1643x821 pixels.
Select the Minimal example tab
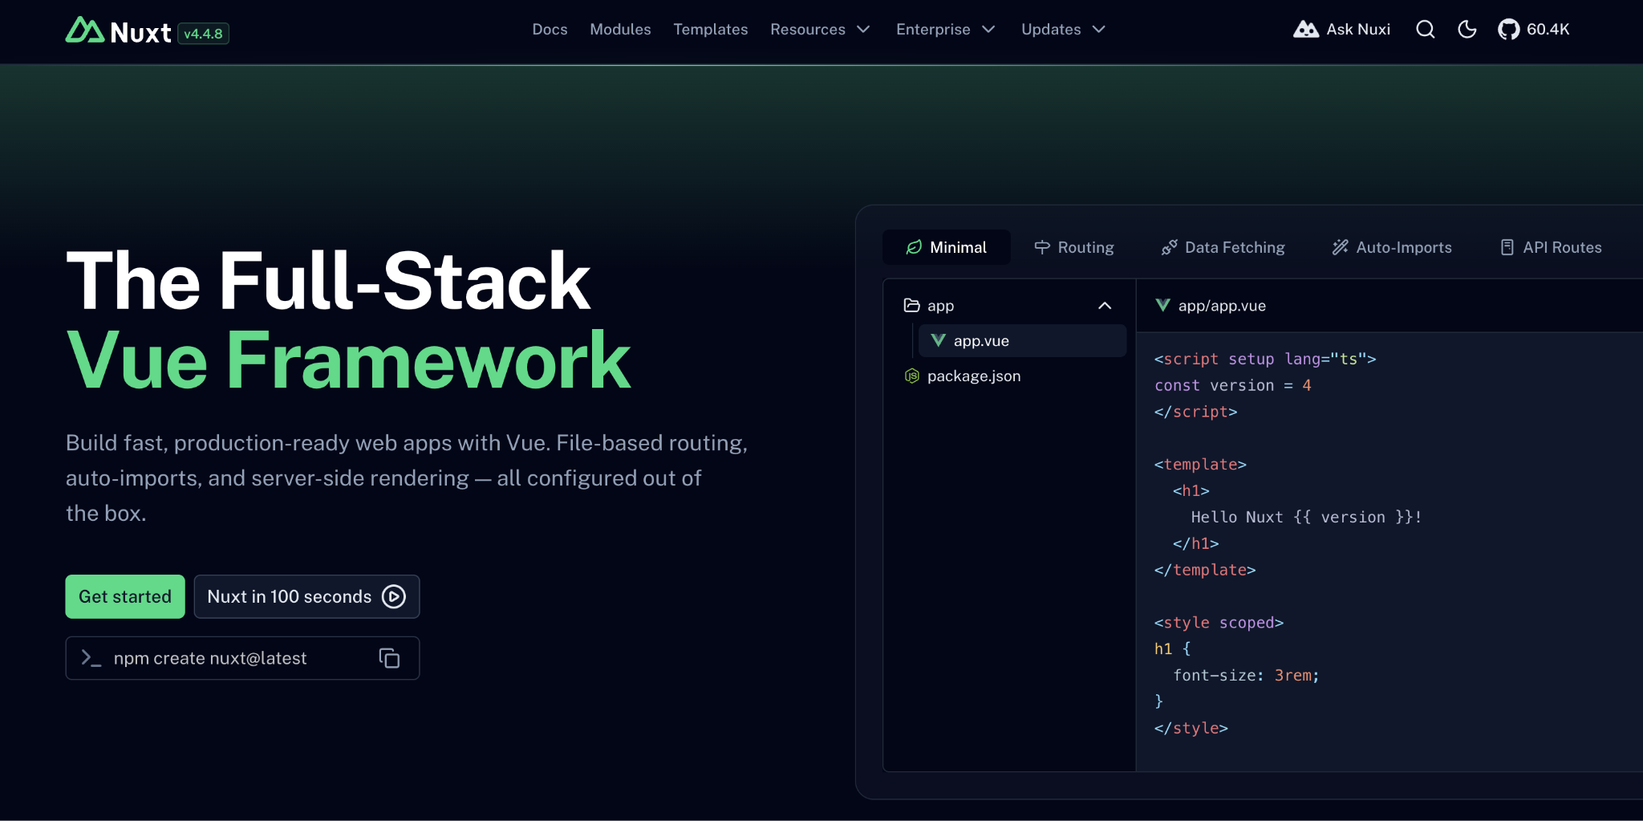click(x=947, y=247)
